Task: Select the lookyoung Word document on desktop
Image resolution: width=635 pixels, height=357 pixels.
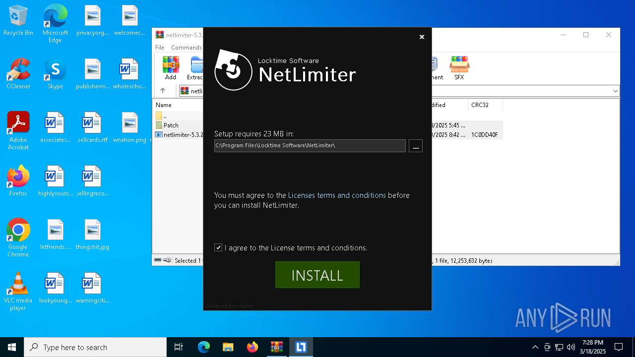Action: coord(55,288)
